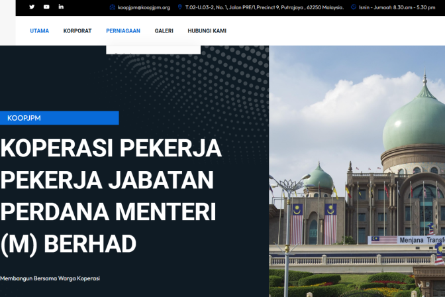Click the location pin icon

[179, 7]
